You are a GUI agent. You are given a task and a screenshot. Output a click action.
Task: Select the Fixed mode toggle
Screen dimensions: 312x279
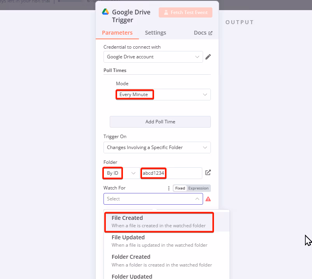click(180, 188)
